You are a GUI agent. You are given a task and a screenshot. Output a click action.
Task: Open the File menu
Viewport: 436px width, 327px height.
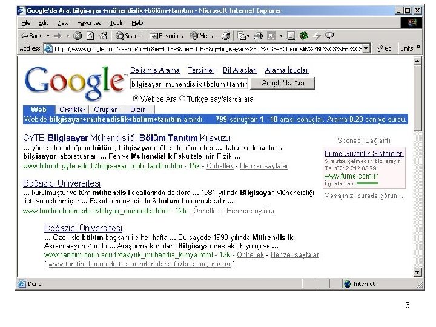pyautogui.click(x=26, y=23)
